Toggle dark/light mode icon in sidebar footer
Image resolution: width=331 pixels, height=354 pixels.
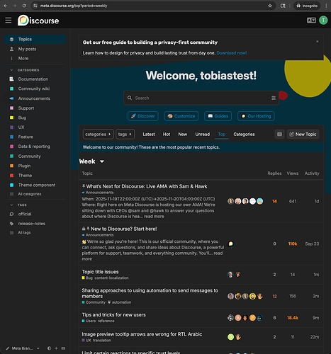coord(49,348)
